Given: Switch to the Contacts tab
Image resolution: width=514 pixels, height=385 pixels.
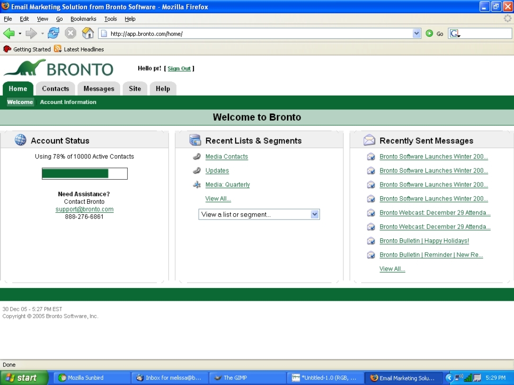Looking at the screenshot, I should tap(55, 88).
